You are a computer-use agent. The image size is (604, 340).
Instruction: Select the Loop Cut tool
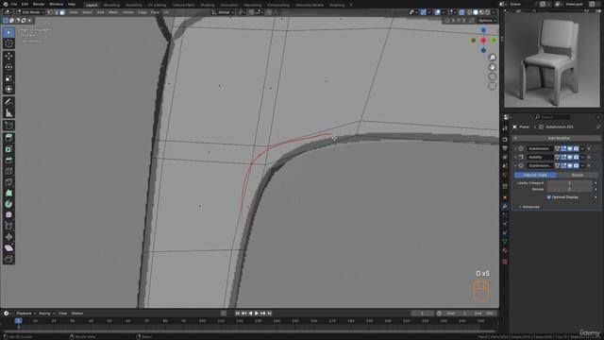point(8,171)
